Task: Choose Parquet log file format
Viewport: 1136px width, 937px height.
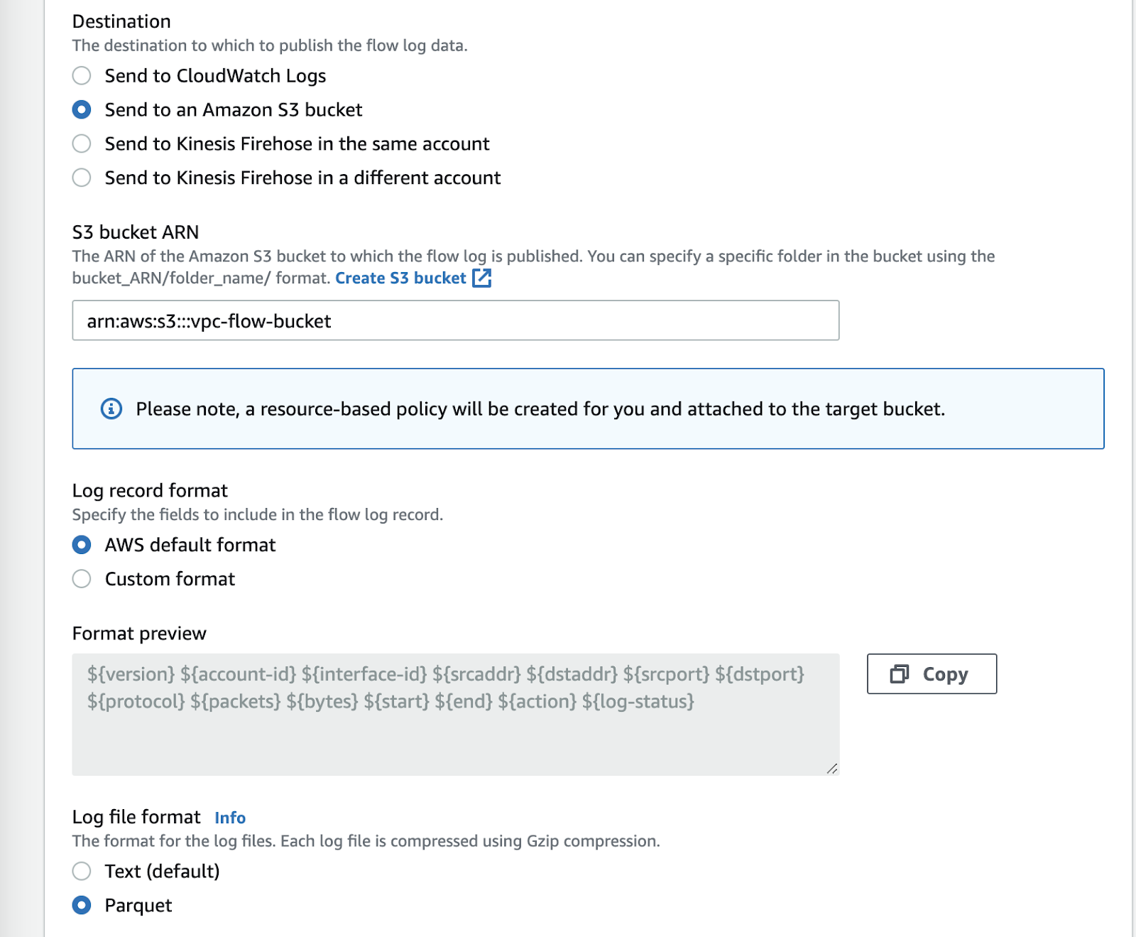Action: point(82,905)
